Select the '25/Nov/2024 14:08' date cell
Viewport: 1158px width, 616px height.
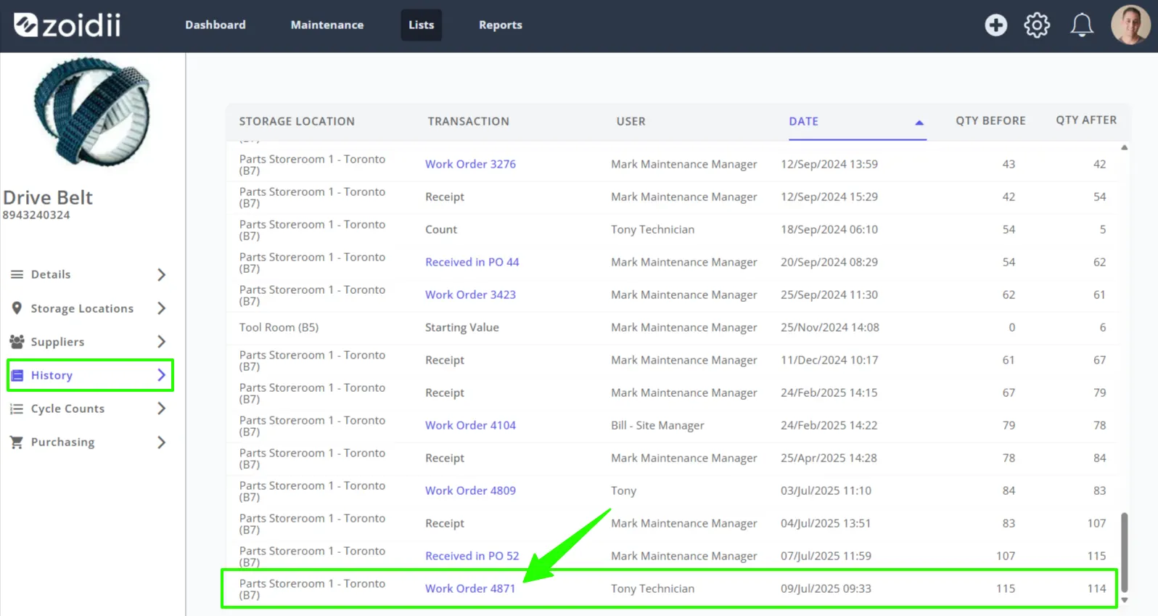pyautogui.click(x=829, y=327)
